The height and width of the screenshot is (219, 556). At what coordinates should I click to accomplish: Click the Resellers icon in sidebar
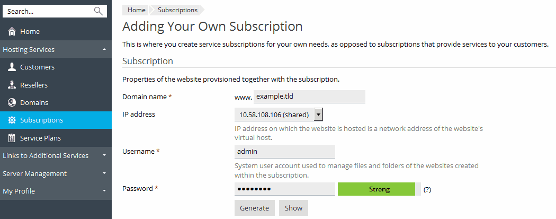point(12,85)
